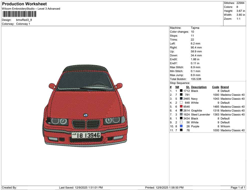Click the Description column header
This screenshot has height=190, width=247.
pos(199,87)
